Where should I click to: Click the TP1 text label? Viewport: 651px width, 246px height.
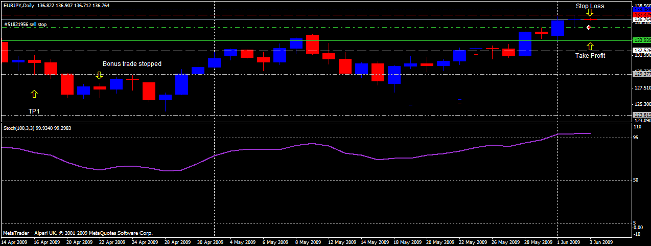[34, 111]
